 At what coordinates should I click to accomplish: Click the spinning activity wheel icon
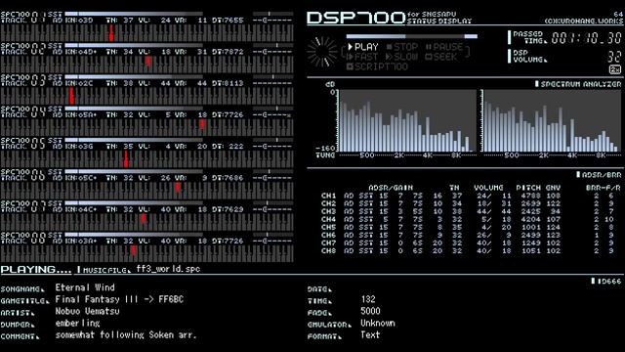[x=322, y=52]
